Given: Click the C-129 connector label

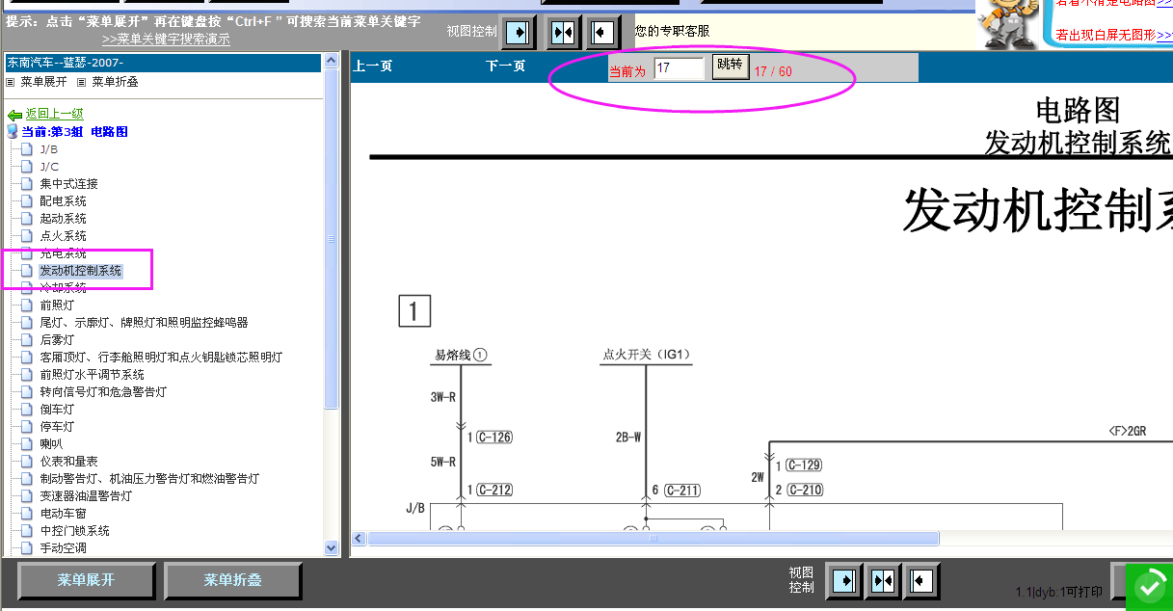Looking at the screenshot, I should (804, 465).
